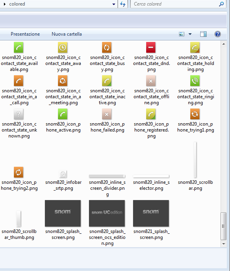Select the phone_trying2.png orange refresh icon
Image resolution: width=230 pixels, height=271 pixels.
pos(19,172)
